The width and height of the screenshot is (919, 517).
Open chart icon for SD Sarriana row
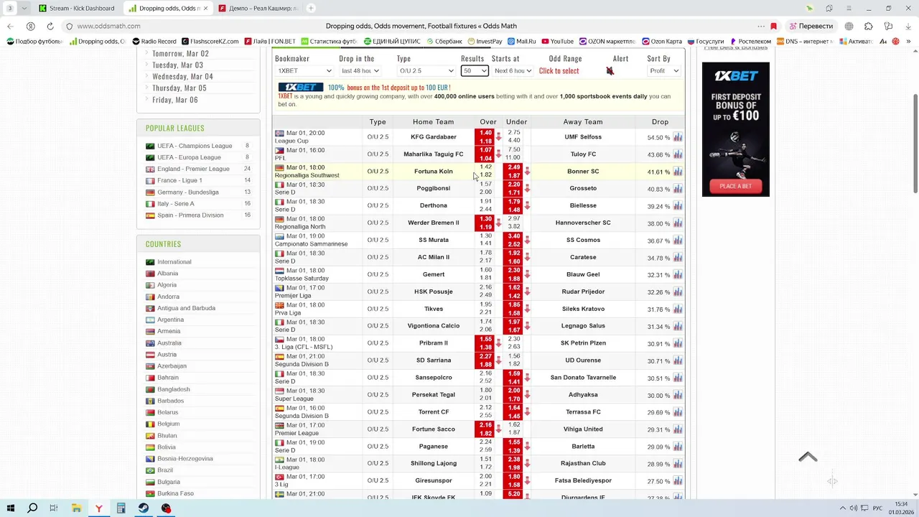[x=678, y=360]
